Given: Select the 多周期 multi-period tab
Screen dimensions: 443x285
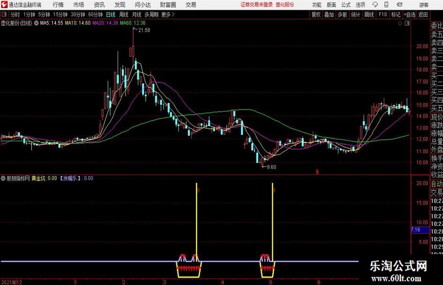Looking at the screenshot, I should click(151, 15).
